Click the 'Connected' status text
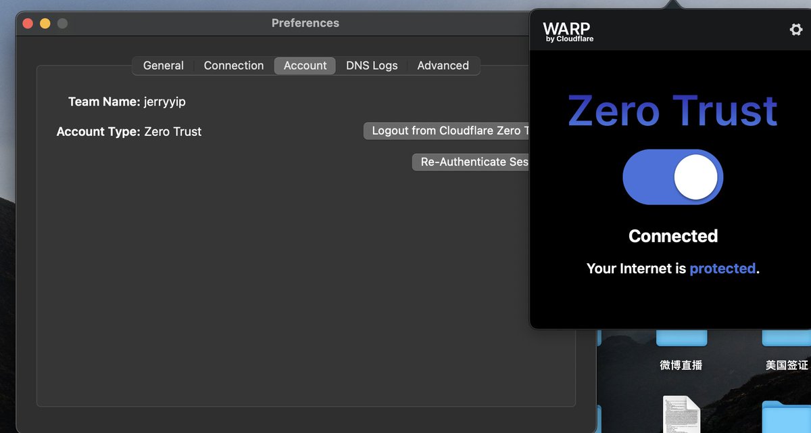811x433 pixels. pos(673,236)
